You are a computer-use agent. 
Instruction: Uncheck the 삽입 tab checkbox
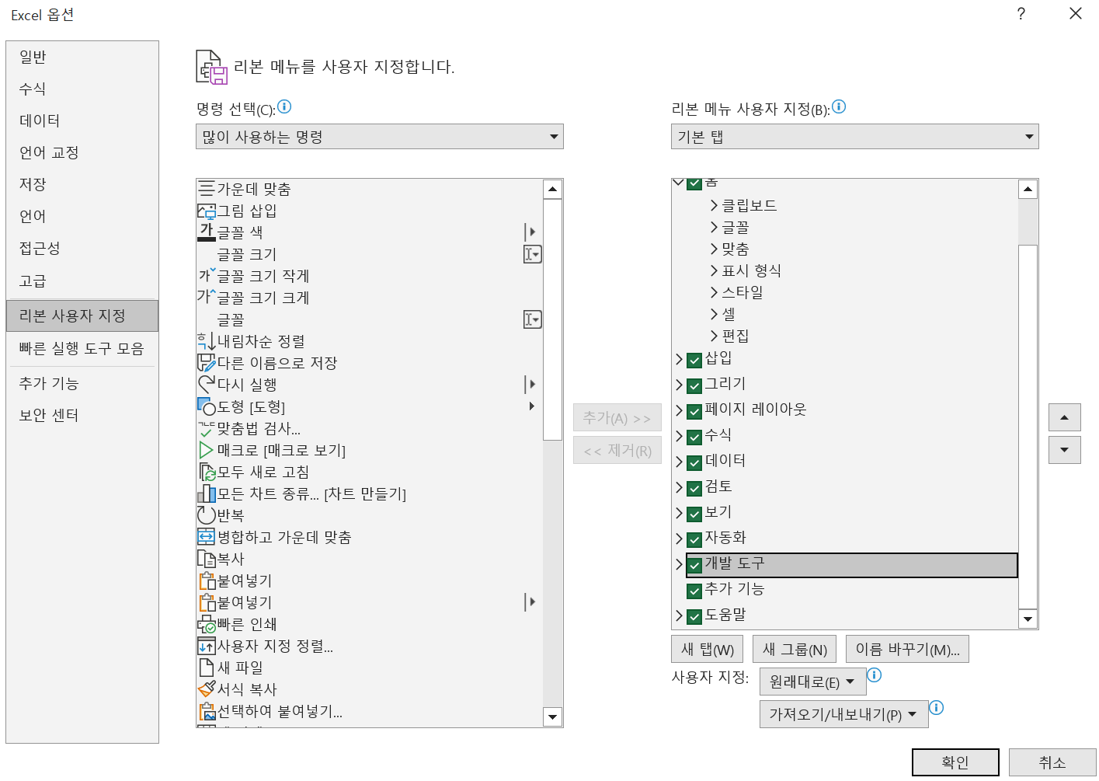click(x=694, y=360)
